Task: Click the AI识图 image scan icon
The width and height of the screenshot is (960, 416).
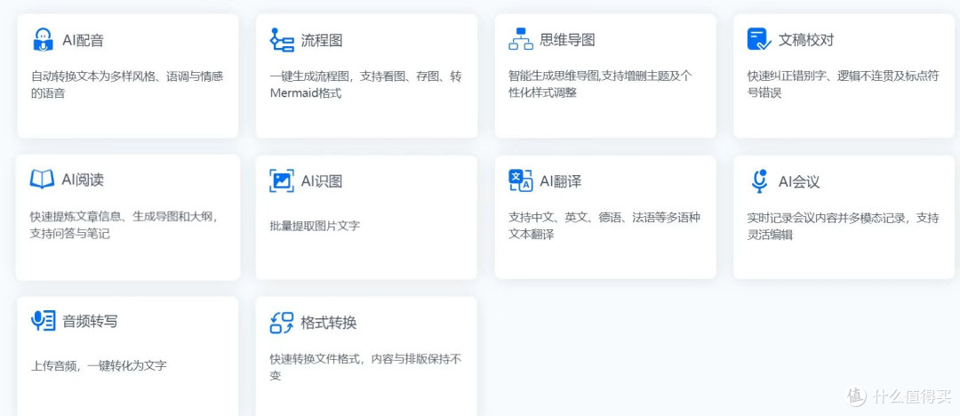Action: (282, 180)
